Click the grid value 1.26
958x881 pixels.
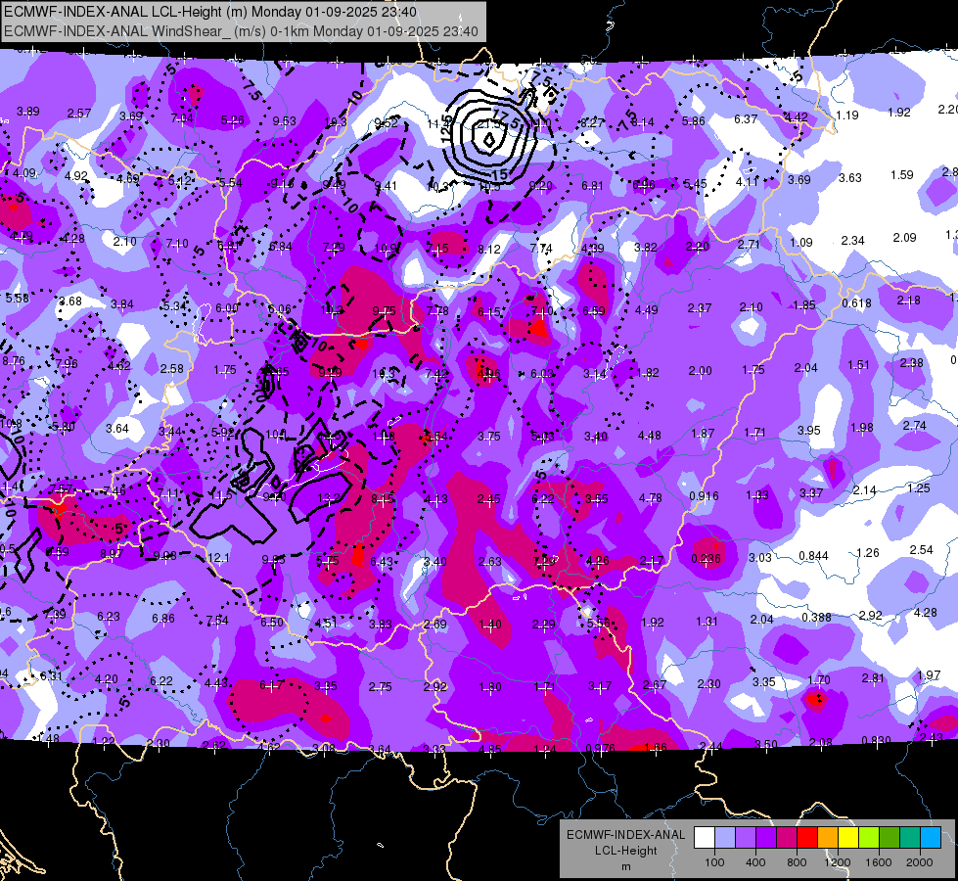tap(868, 553)
